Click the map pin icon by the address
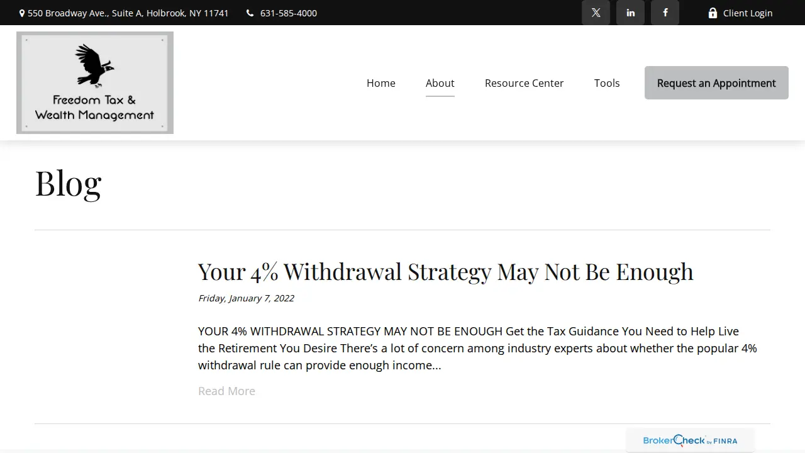Image resolution: width=805 pixels, height=453 pixels. click(22, 13)
